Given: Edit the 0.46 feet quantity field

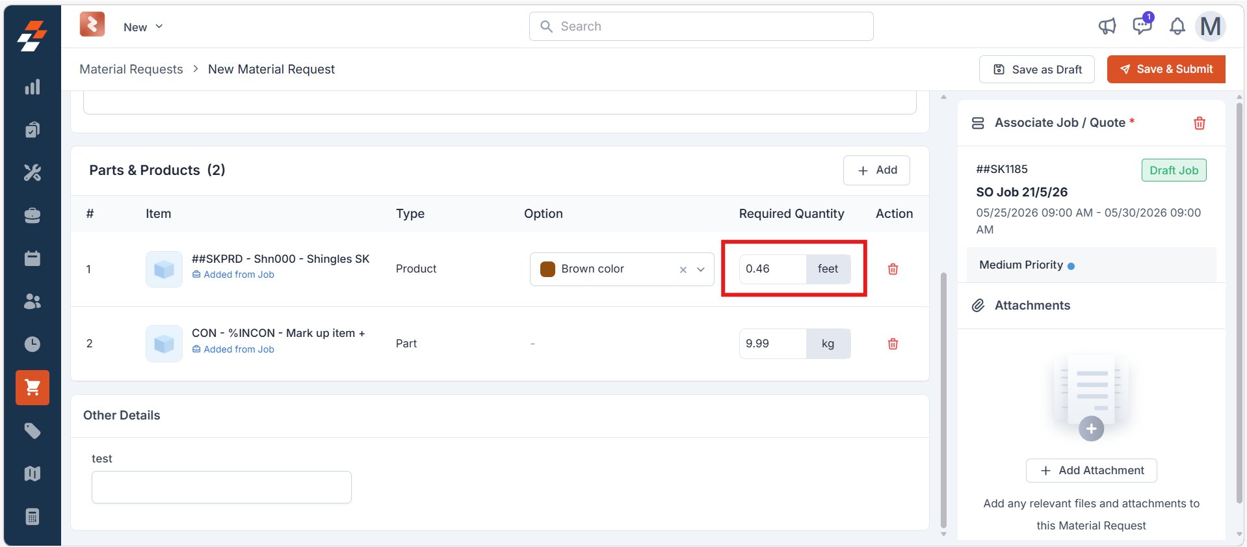Looking at the screenshot, I should click(772, 269).
